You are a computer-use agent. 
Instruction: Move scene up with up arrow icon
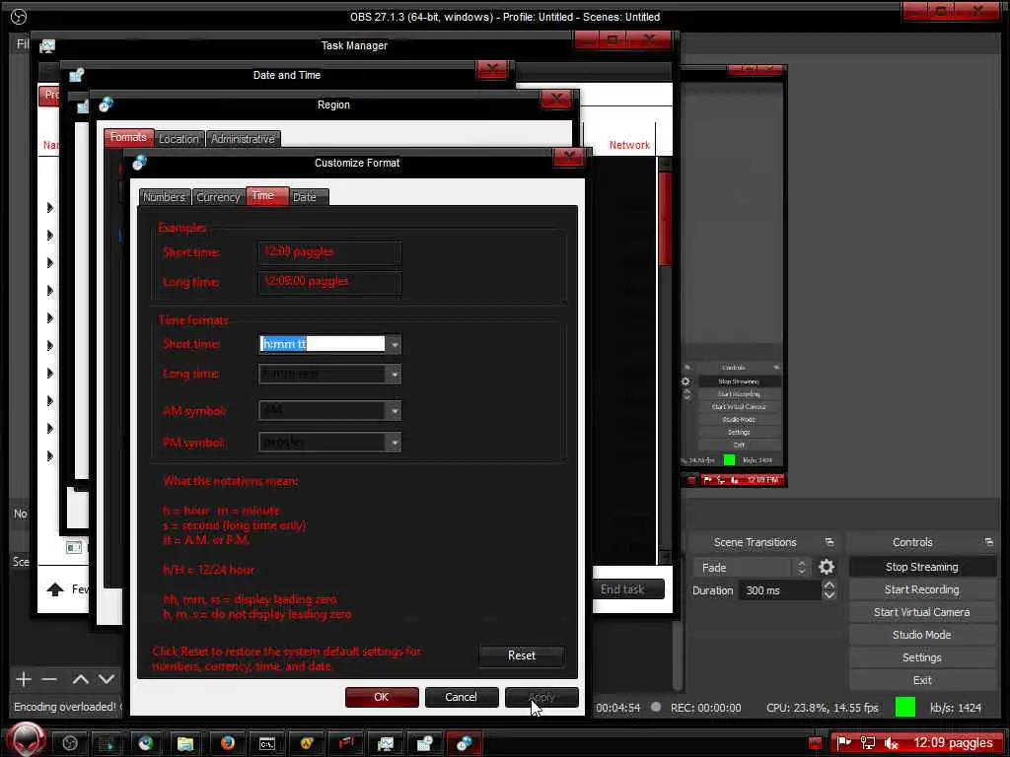pos(81,679)
